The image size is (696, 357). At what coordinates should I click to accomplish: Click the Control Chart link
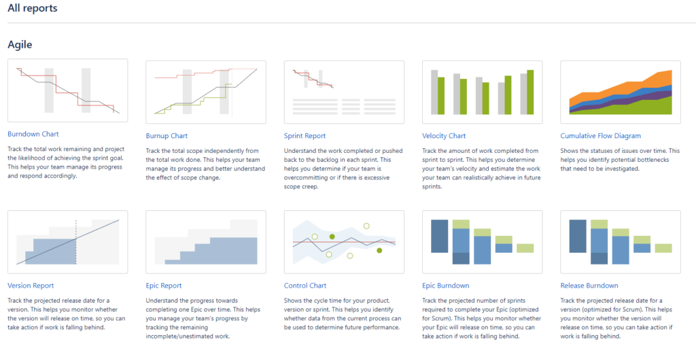pos(305,286)
